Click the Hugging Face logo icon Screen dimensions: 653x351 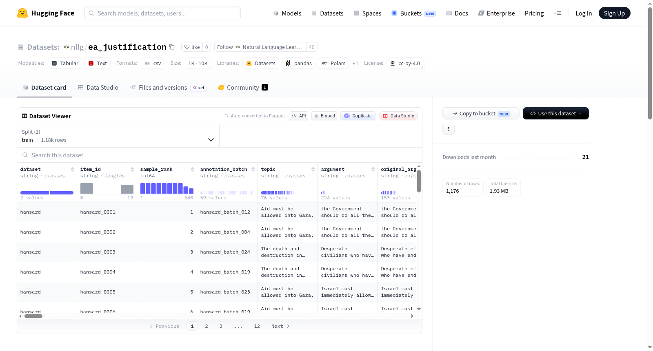tap(22, 13)
